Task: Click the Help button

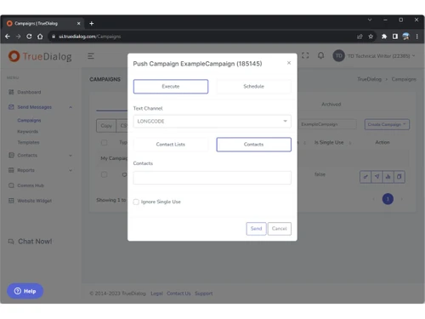Action: point(25,291)
